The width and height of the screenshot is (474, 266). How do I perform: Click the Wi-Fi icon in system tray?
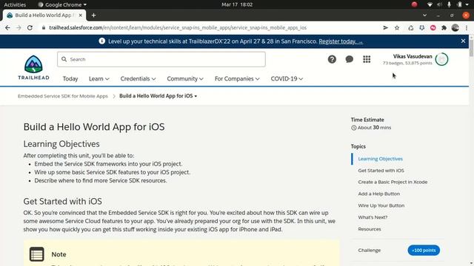(x=430, y=4)
